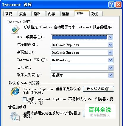Expand the 联系人列表 通讯簿 dropdown
Viewport: 123px width, 126px height.
coord(110,75)
